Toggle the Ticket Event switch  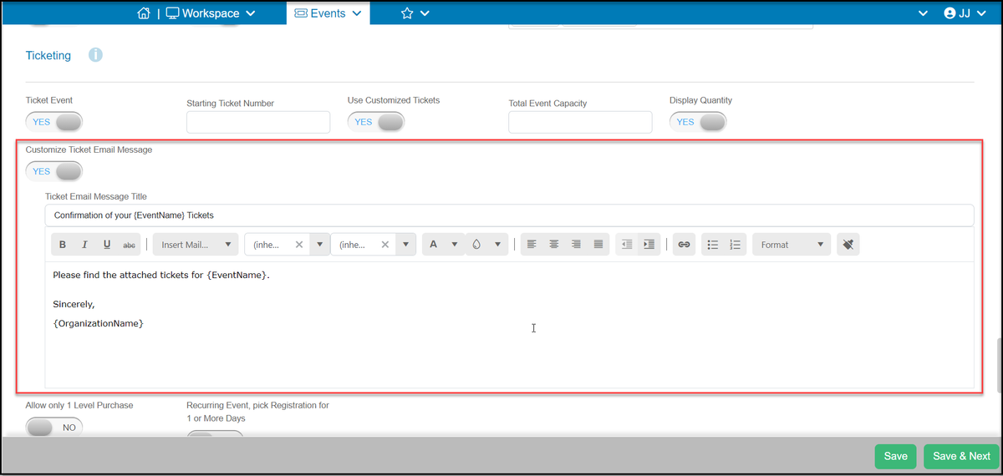coord(54,122)
